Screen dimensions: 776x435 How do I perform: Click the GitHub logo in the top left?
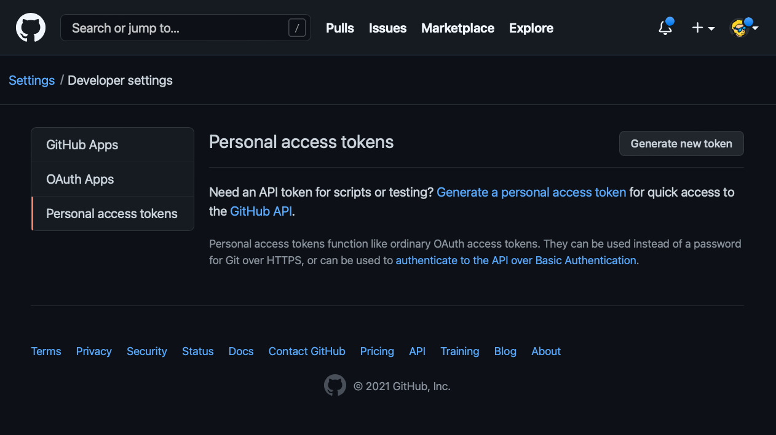click(30, 28)
